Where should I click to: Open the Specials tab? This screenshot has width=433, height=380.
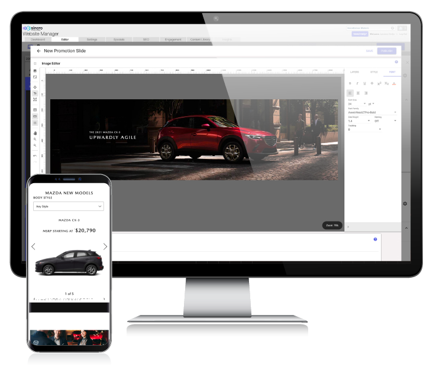coord(119,40)
